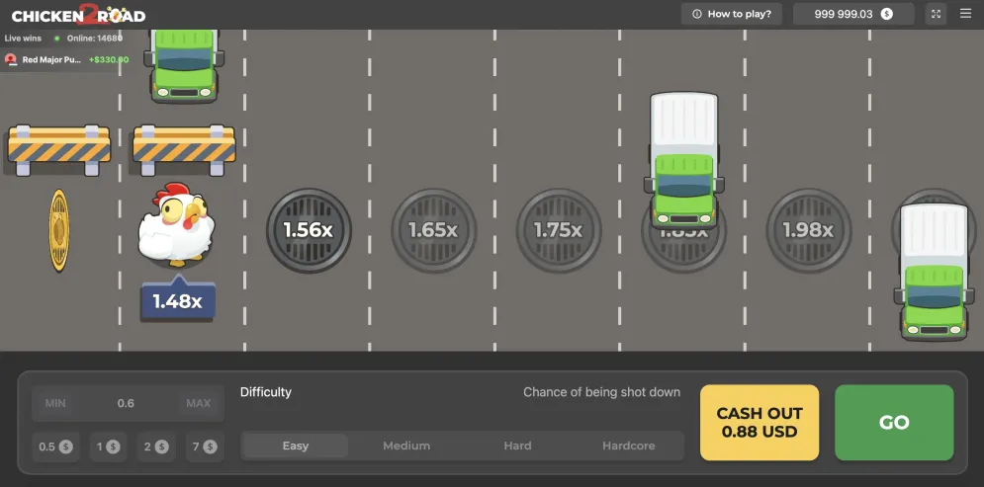Cash out 0.88 USD

[760, 423]
